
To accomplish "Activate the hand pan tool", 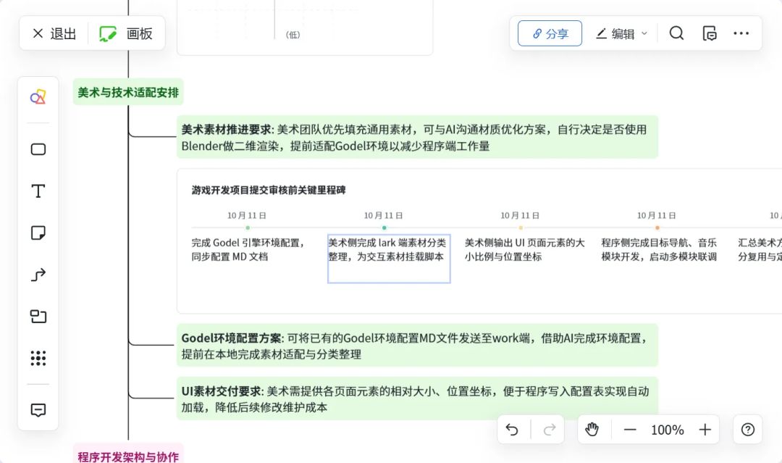I will click(x=592, y=430).
